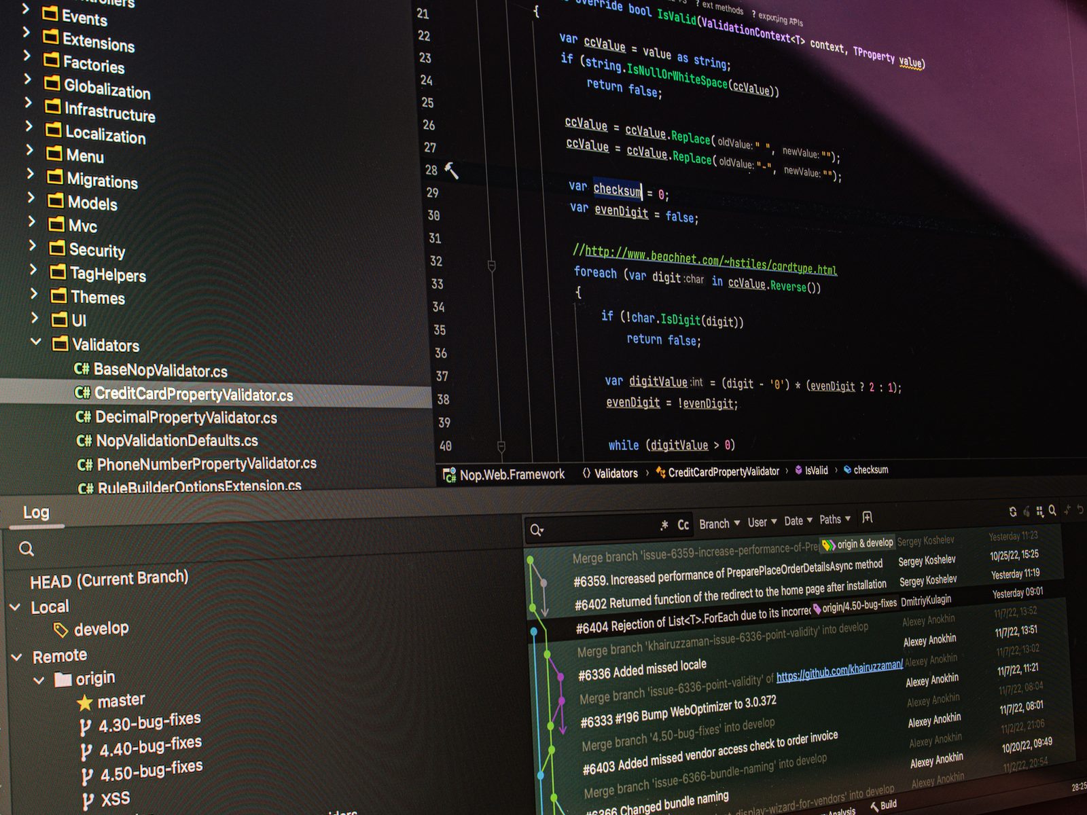This screenshot has height=815, width=1087.
Task: Expand the Infrastructure folder
Action: tap(28, 102)
